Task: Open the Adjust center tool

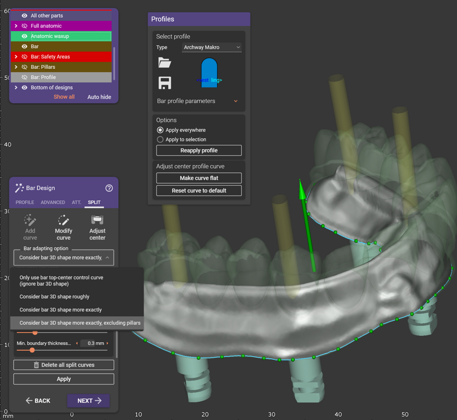Action: click(97, 226)
